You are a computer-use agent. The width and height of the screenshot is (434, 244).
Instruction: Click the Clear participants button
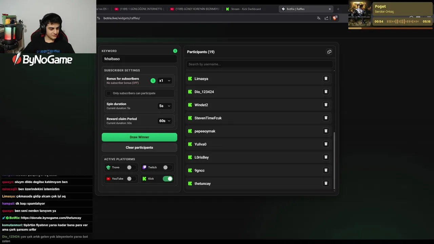[139, 147]
